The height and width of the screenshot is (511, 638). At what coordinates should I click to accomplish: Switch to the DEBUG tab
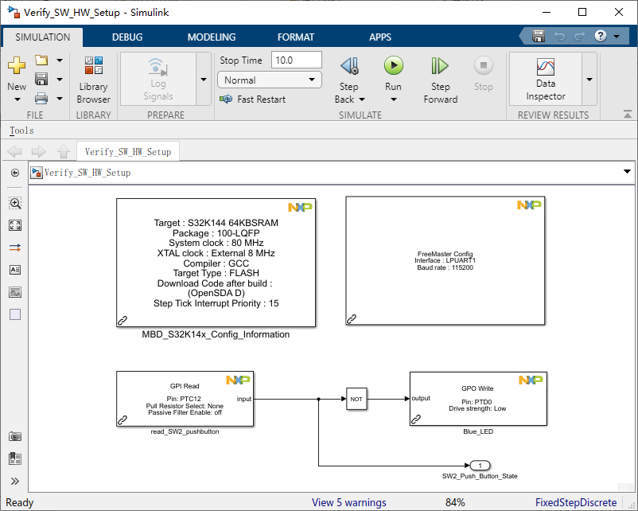coord(127,37)
